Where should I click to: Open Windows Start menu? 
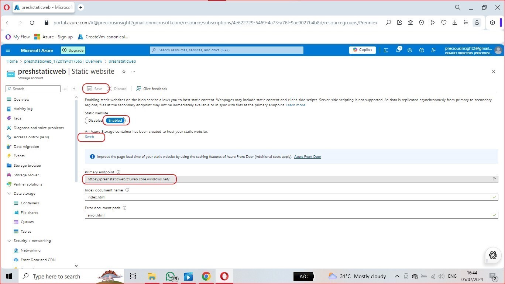9,276
